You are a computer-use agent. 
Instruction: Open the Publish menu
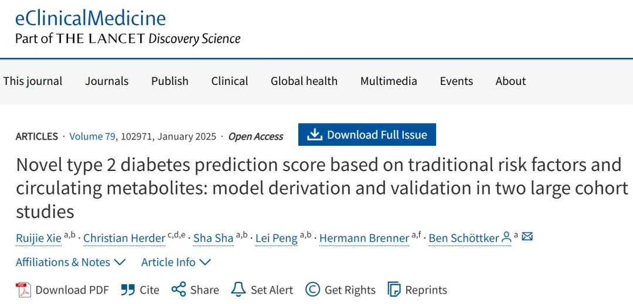coord(170,81)
